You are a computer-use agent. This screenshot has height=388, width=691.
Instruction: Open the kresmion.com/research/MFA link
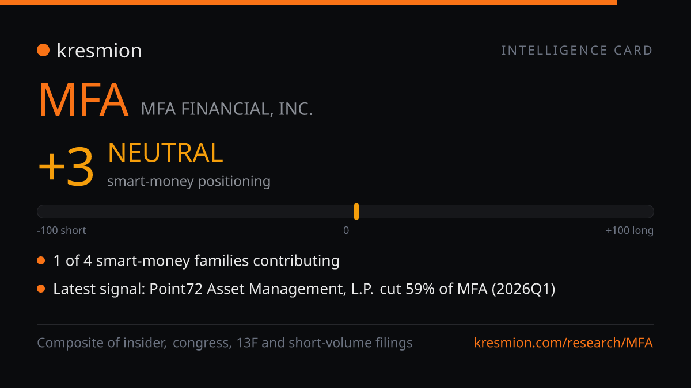pyautogui.click(x=564, y=343)
